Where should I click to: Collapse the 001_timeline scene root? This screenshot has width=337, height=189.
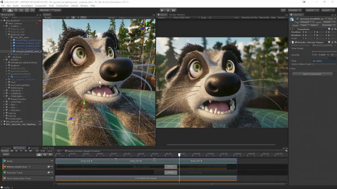(2, 20)
